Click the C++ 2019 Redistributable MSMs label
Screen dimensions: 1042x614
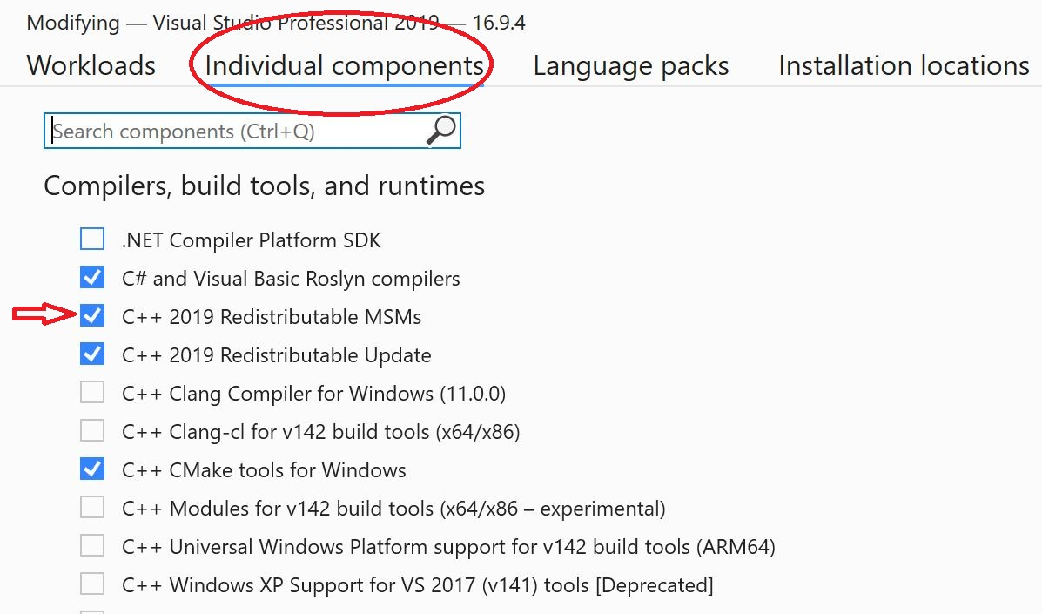pos(272,317)
